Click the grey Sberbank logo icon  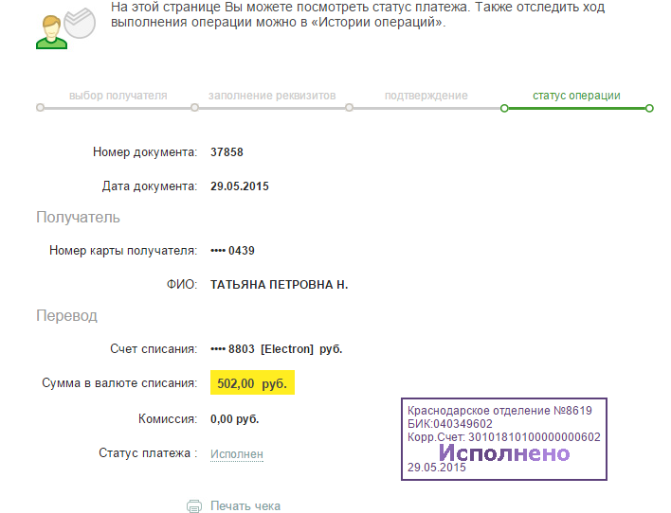80,24
